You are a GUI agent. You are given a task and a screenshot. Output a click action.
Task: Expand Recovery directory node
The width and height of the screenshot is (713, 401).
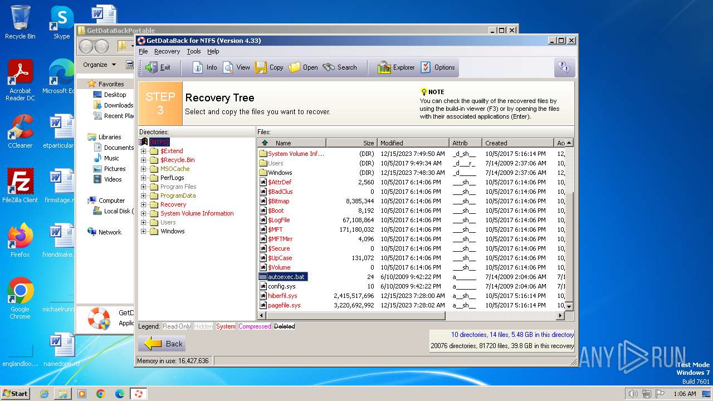(144, 204)
